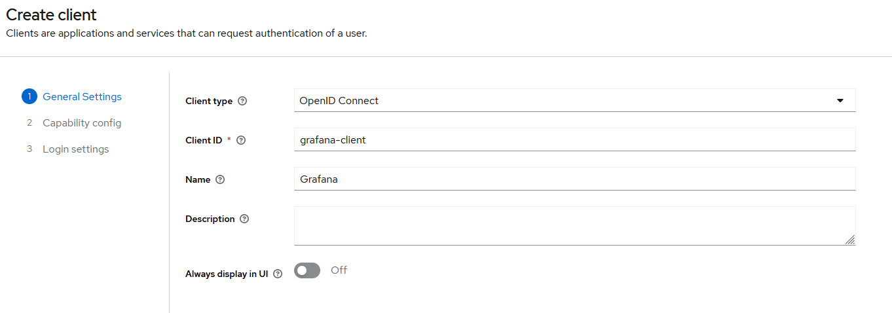This screenshot has height=313, width=892.
Task: Open the help tooltip for Name
Action: pos(220,179)
